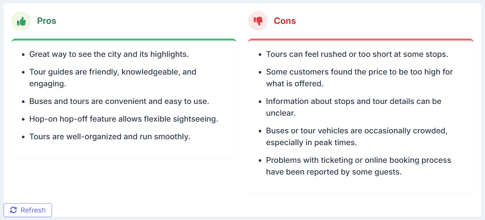This screenshot has height=220, width=485.
Task: Select the 'price to be too high' con
Action: [359, 77]
